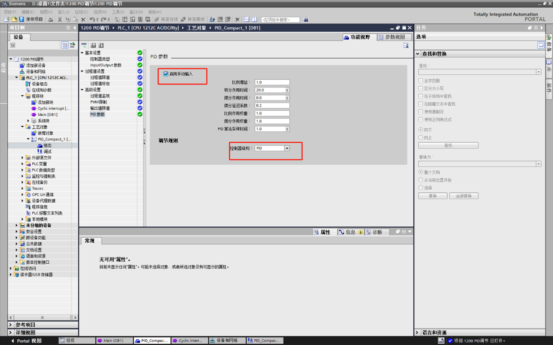Toggle 使用正则表达式 checkbox

click(421, 120)
